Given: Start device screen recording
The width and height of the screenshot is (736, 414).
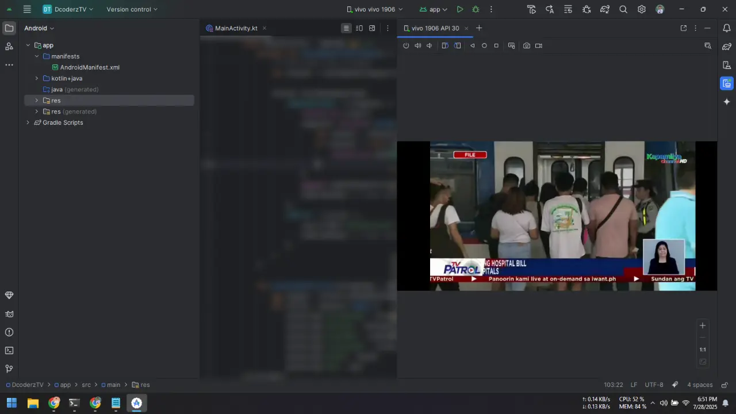Looking at the screenshot, I should point(539,45).
